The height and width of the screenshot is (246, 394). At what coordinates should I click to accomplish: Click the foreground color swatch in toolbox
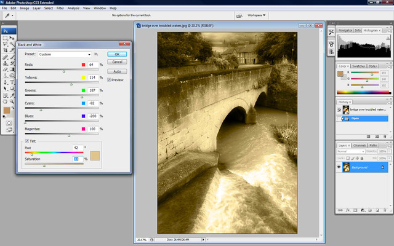(x=7, y=110)
